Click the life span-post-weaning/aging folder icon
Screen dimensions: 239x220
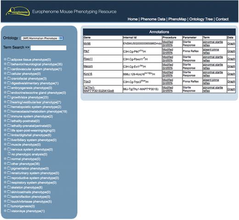click(9, 130)
